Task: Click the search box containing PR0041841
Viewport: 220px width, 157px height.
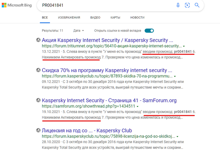Action: click(104, 5)
